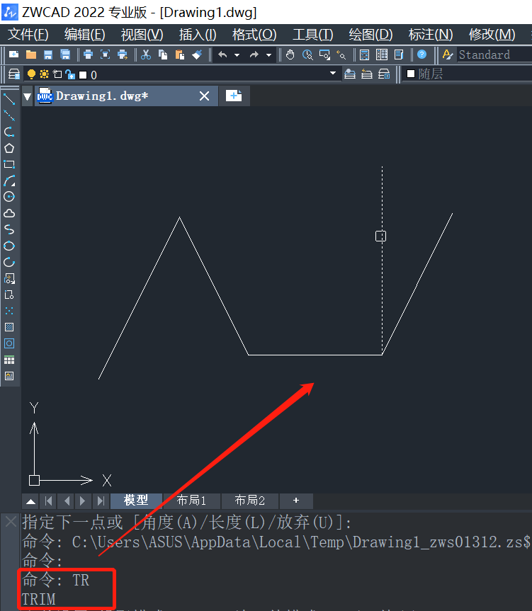Open the 修改(M) menu
Screen dimensions: 532x611
pos(492,35)
